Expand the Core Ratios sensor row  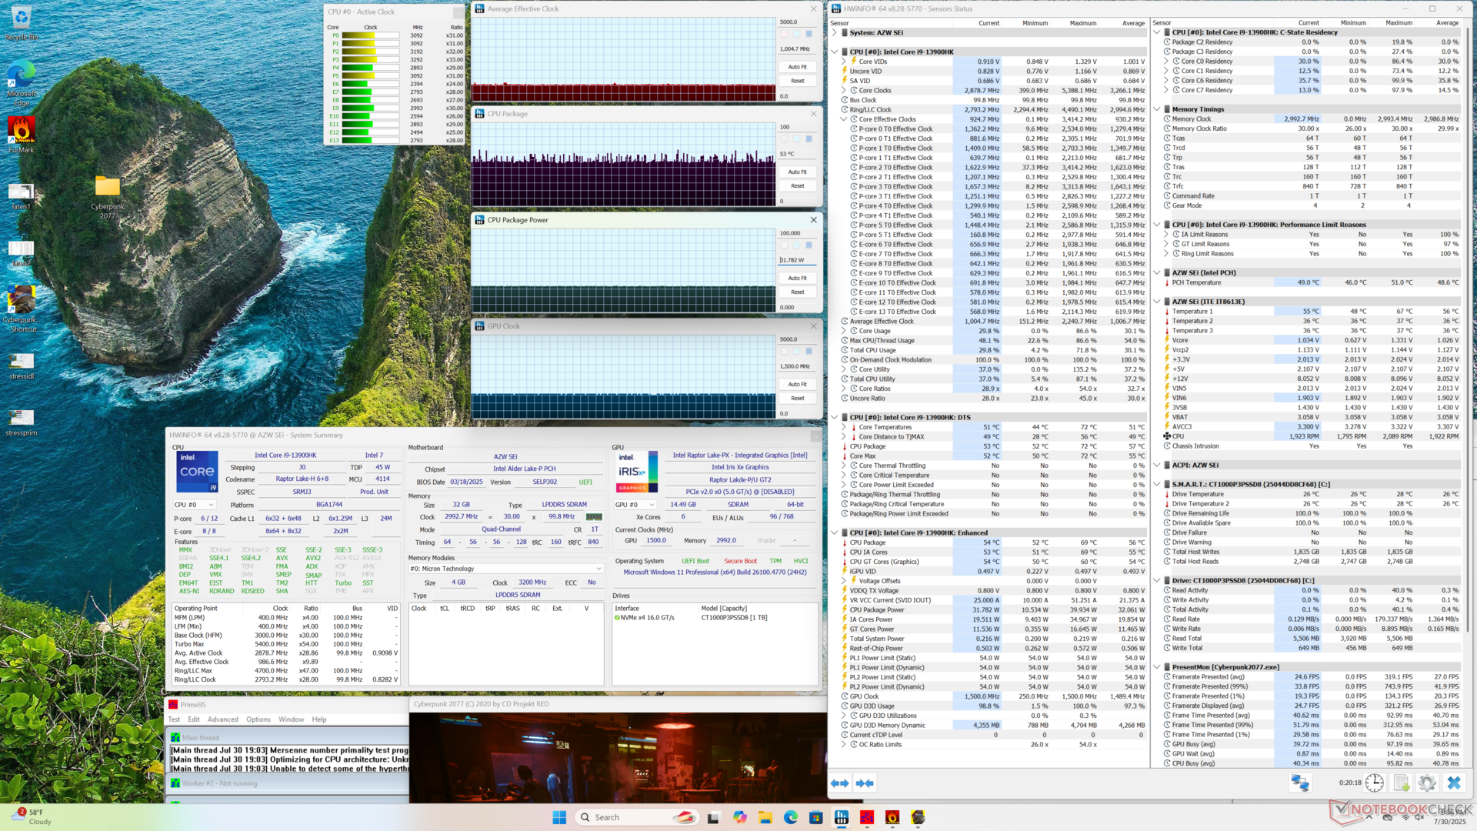[x=844, y=389]
